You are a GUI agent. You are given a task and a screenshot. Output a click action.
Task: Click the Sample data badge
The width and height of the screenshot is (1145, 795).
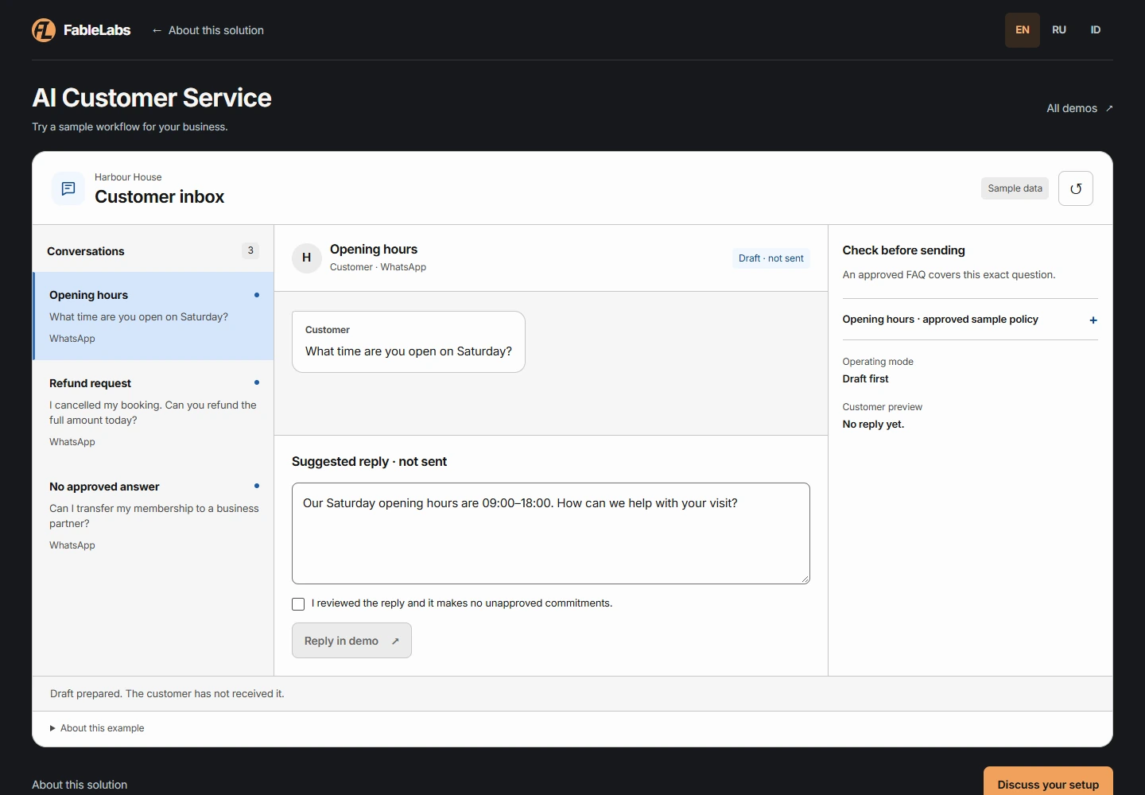point(1015,188)
